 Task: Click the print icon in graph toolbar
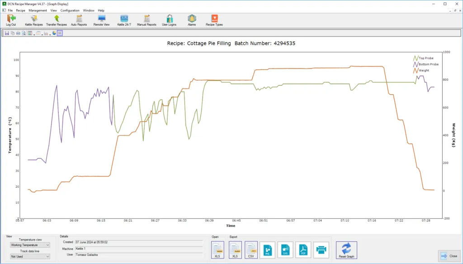coord(18,33)
